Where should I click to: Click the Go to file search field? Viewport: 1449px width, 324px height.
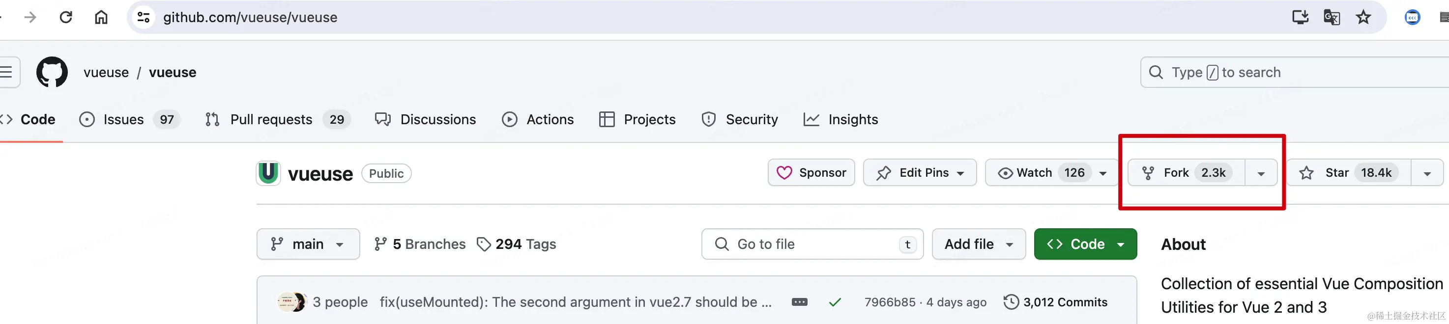[811, 244]
